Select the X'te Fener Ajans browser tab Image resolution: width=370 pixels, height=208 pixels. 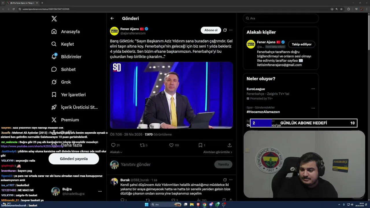[x=22, y=3]
